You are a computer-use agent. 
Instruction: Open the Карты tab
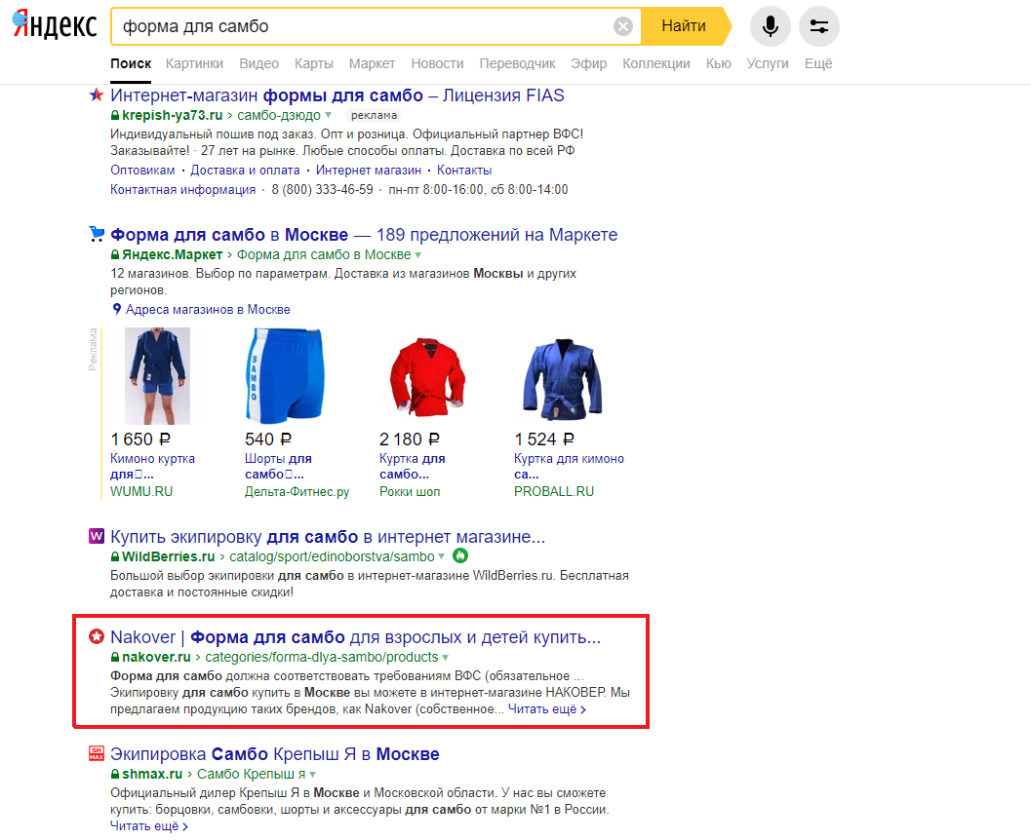pos(314,63)
